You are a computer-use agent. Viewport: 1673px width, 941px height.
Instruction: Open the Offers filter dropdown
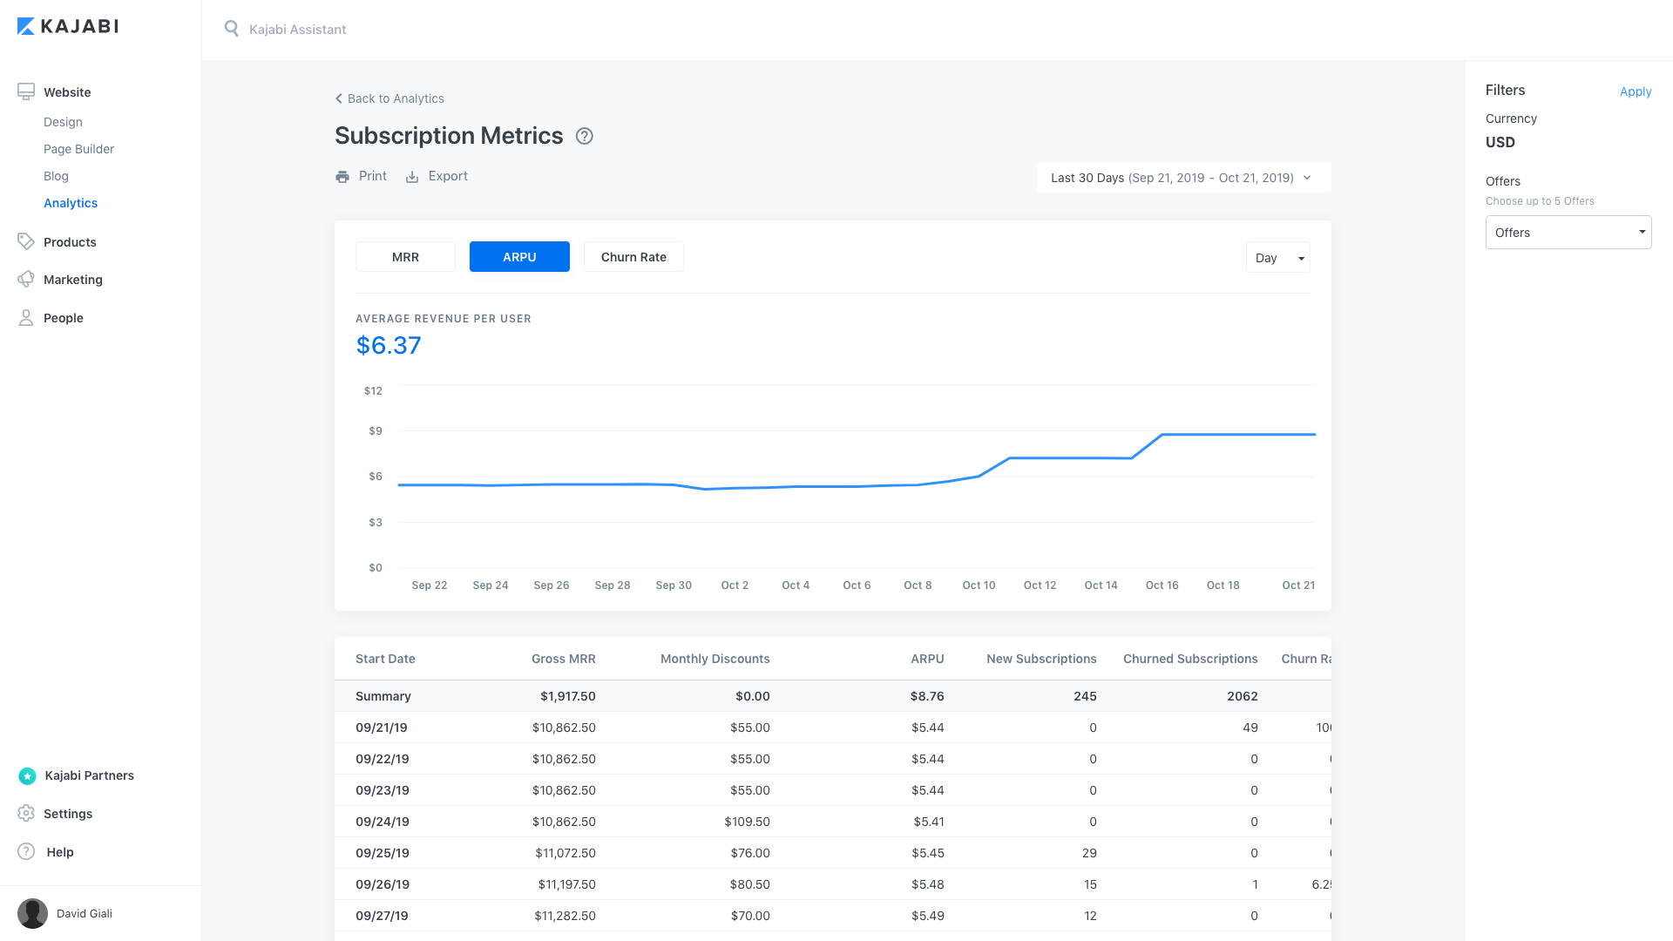[x=1568, y=233]
